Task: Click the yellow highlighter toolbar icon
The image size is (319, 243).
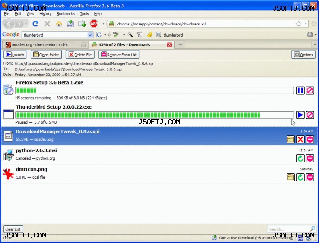Action: (149, 35)
